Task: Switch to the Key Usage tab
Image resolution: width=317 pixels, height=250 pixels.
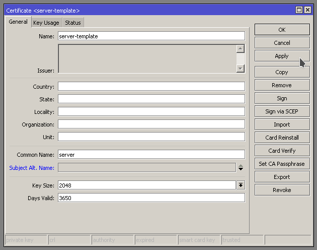Action: click(x=46, y=23)
